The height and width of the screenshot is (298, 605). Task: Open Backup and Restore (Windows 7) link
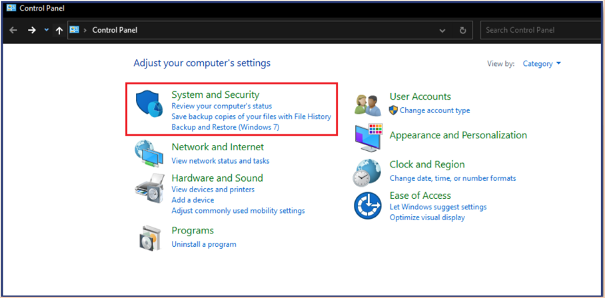coord(225,127)
